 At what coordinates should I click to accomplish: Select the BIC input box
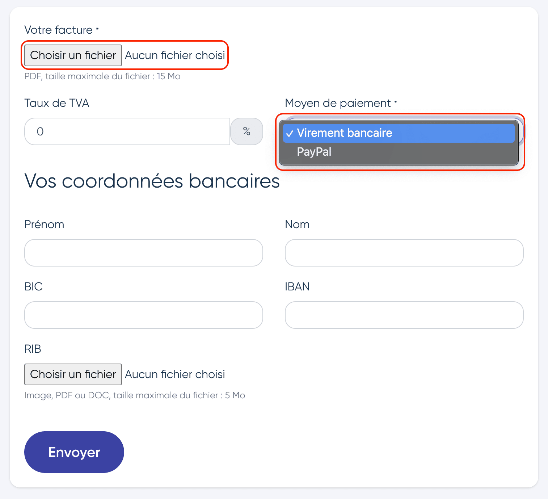pyautogui.click(x=144, y=315)
